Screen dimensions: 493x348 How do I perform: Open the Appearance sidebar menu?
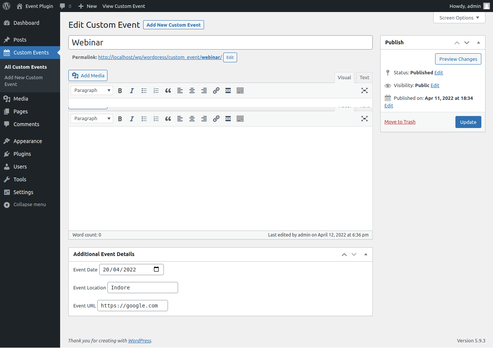click(30, 141)
